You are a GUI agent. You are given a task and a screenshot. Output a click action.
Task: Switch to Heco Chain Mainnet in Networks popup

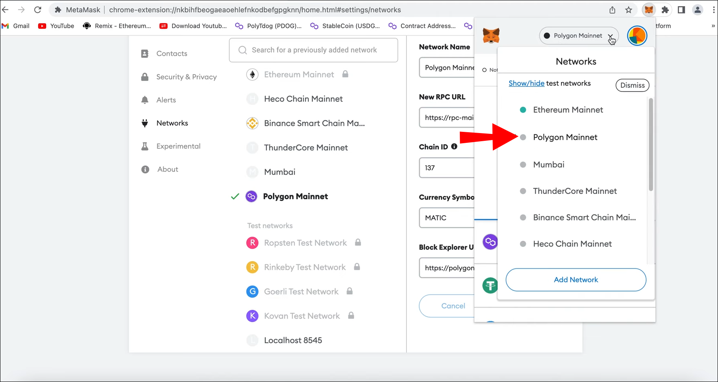(572, 244)
